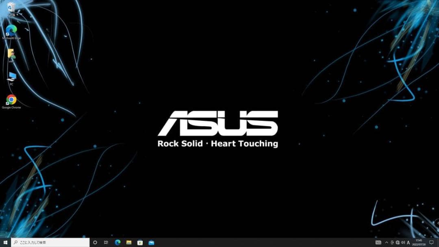Launch the Mail app from the taskbar
Screen dimensions: 439x247
coord(150,243)
